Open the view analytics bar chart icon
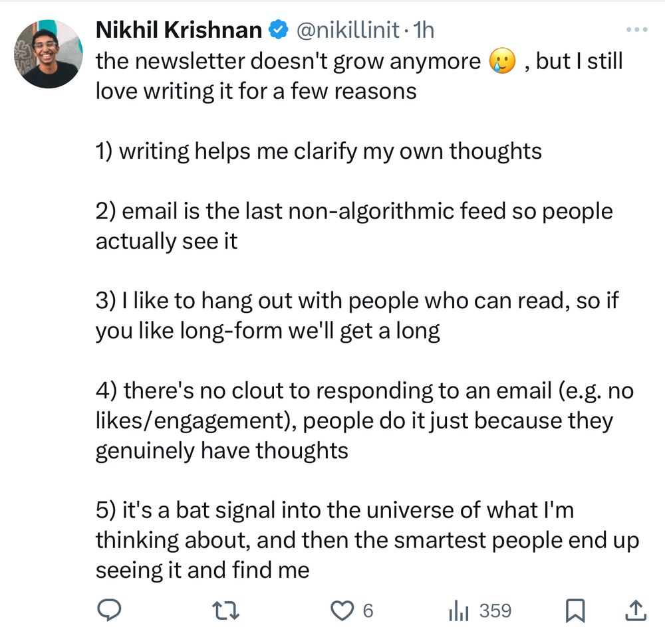This screenshot has height=641, width=665. tap(459, 610)
